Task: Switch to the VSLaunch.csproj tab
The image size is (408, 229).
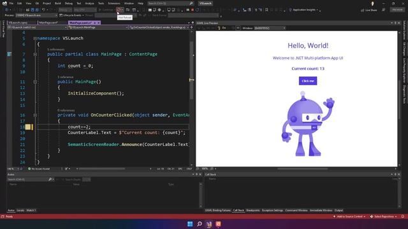Action: [x=18, y=23]
